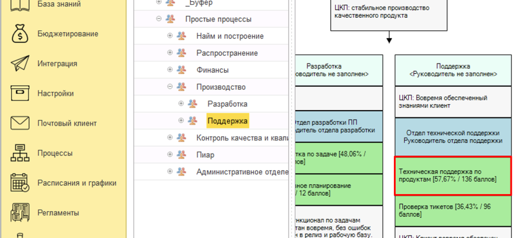Open Почтовый клиент envelope icon
517x238 pixels.
[x=20, y=123]
